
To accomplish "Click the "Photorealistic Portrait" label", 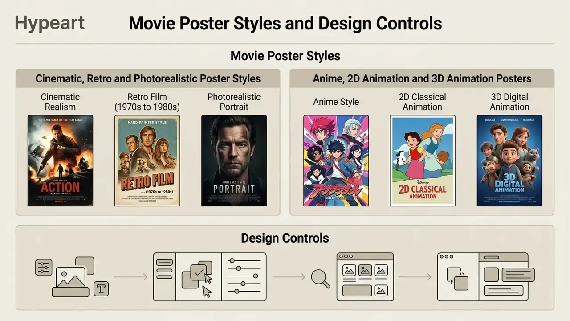I will click(x=234, y=102).
